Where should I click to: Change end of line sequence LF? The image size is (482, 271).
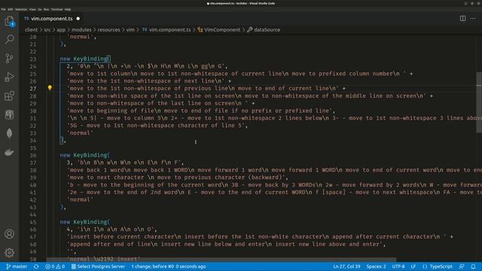413,266
